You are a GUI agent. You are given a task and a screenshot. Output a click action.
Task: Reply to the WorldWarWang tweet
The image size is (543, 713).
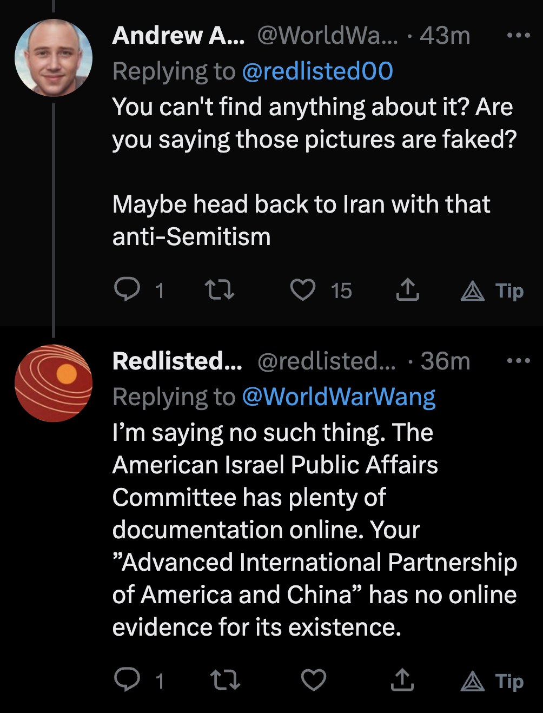(128, 290)
